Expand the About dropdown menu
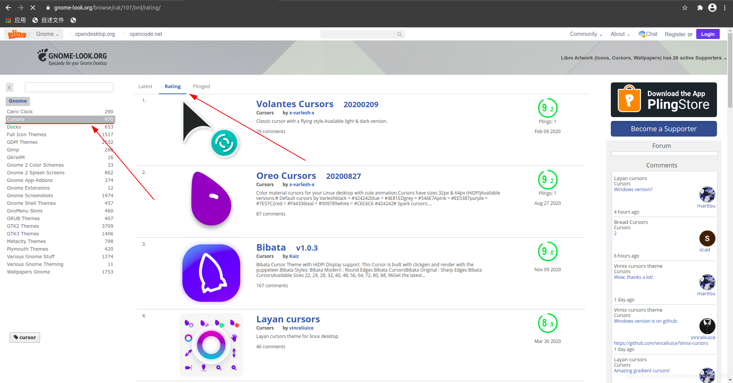Image resolution: width=733 pixels, height=383 pixels. 620,34
